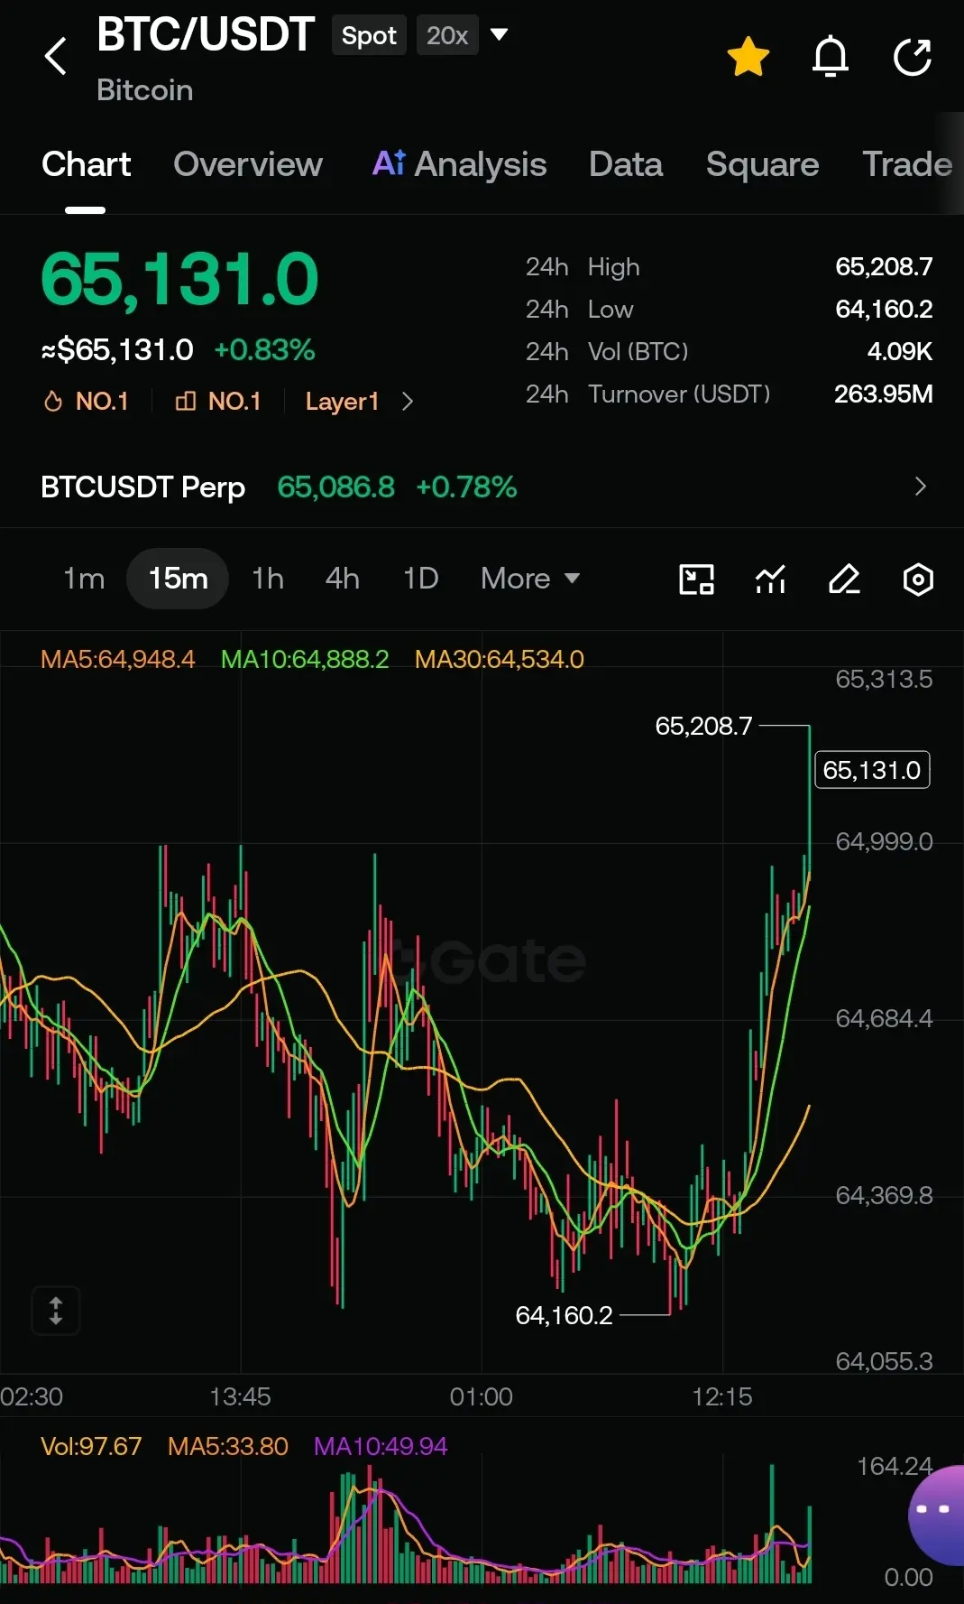This screenshot has height=1604, width=964.
Task: Tap the 12:15 time axis label
Action: pyautogui.click(x=721, y=1396)
